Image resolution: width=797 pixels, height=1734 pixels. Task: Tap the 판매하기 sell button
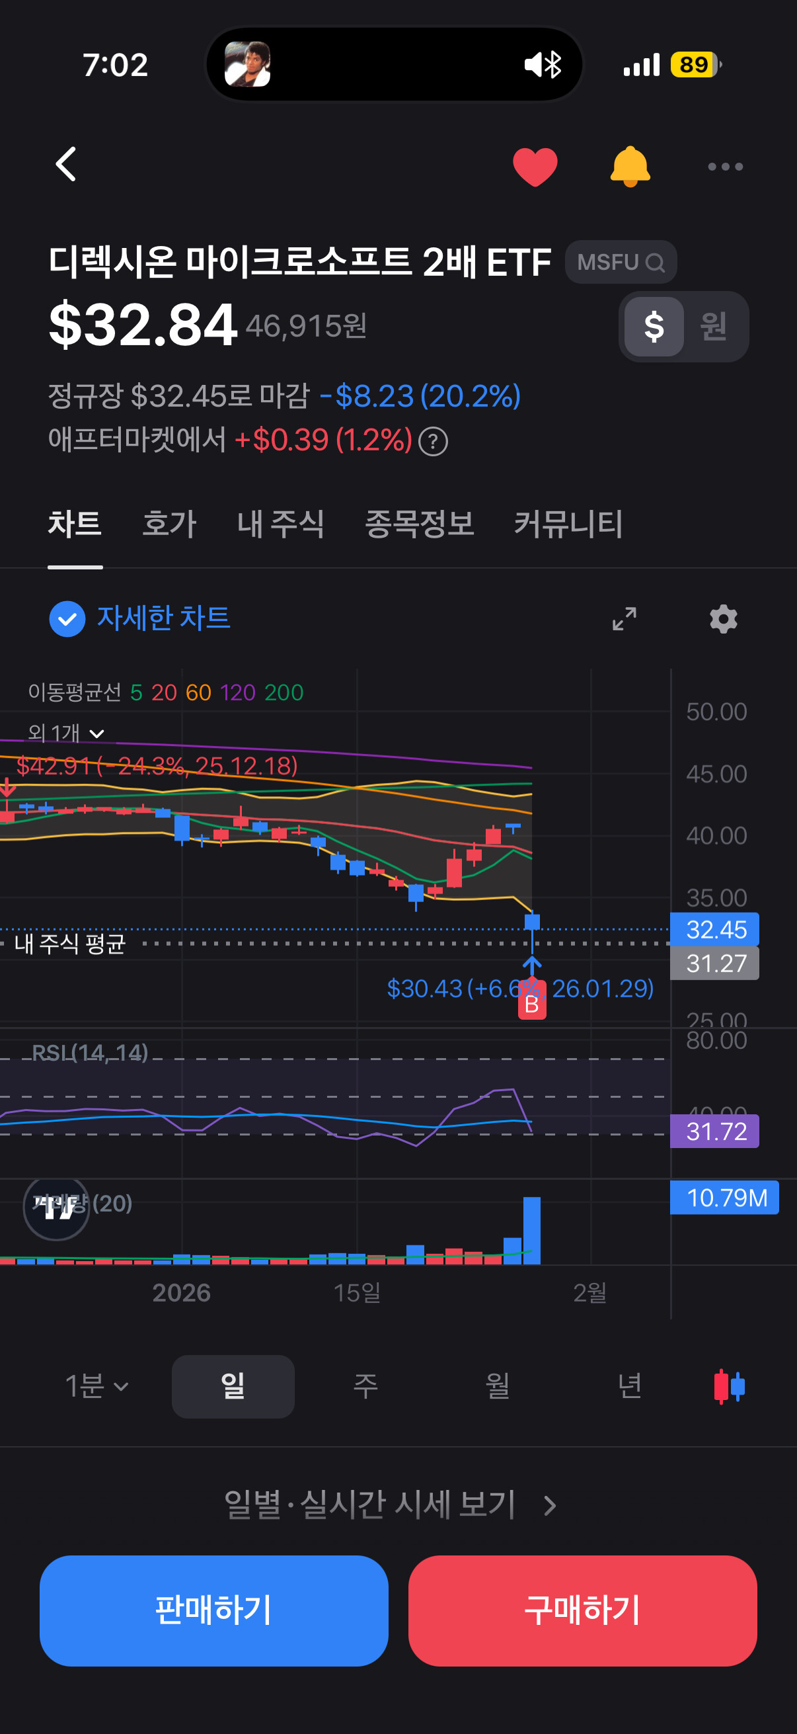(x=214, y=1610)
